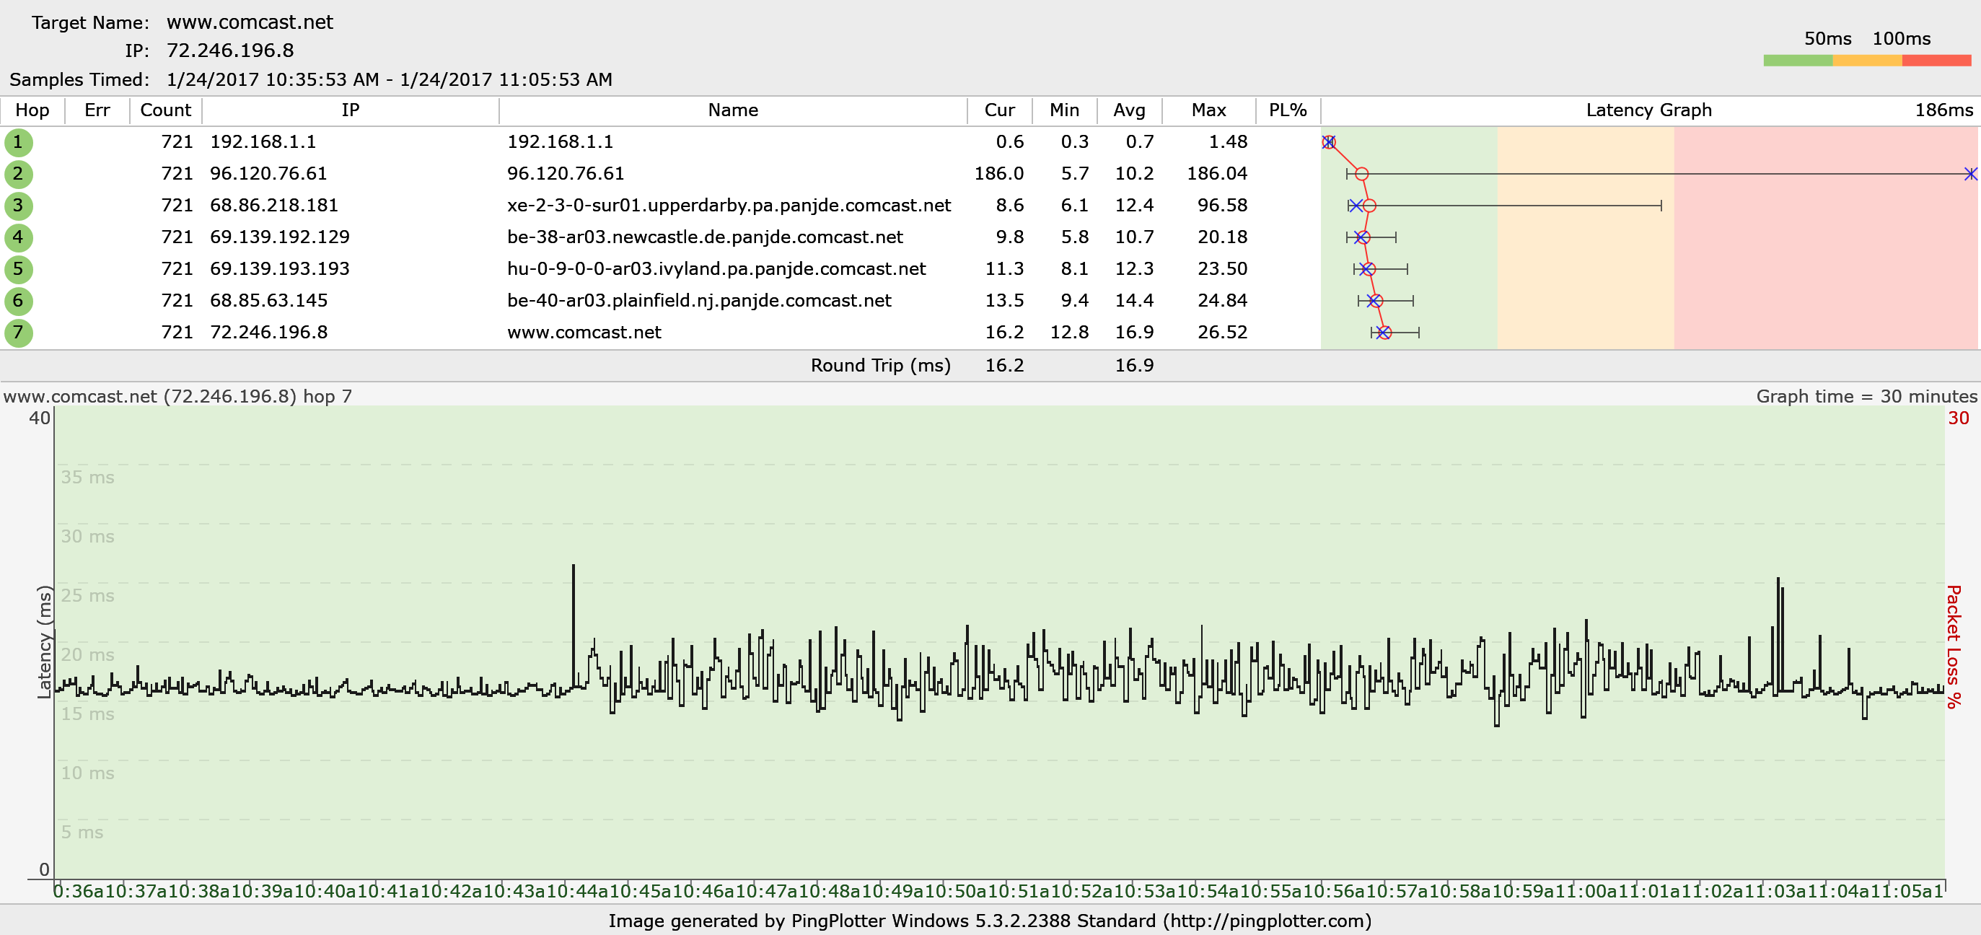The height and width of the screenshot is (935, 1981).
Task: Click the Target Name value www.comcast.net
Action: (x=249, y=22)
